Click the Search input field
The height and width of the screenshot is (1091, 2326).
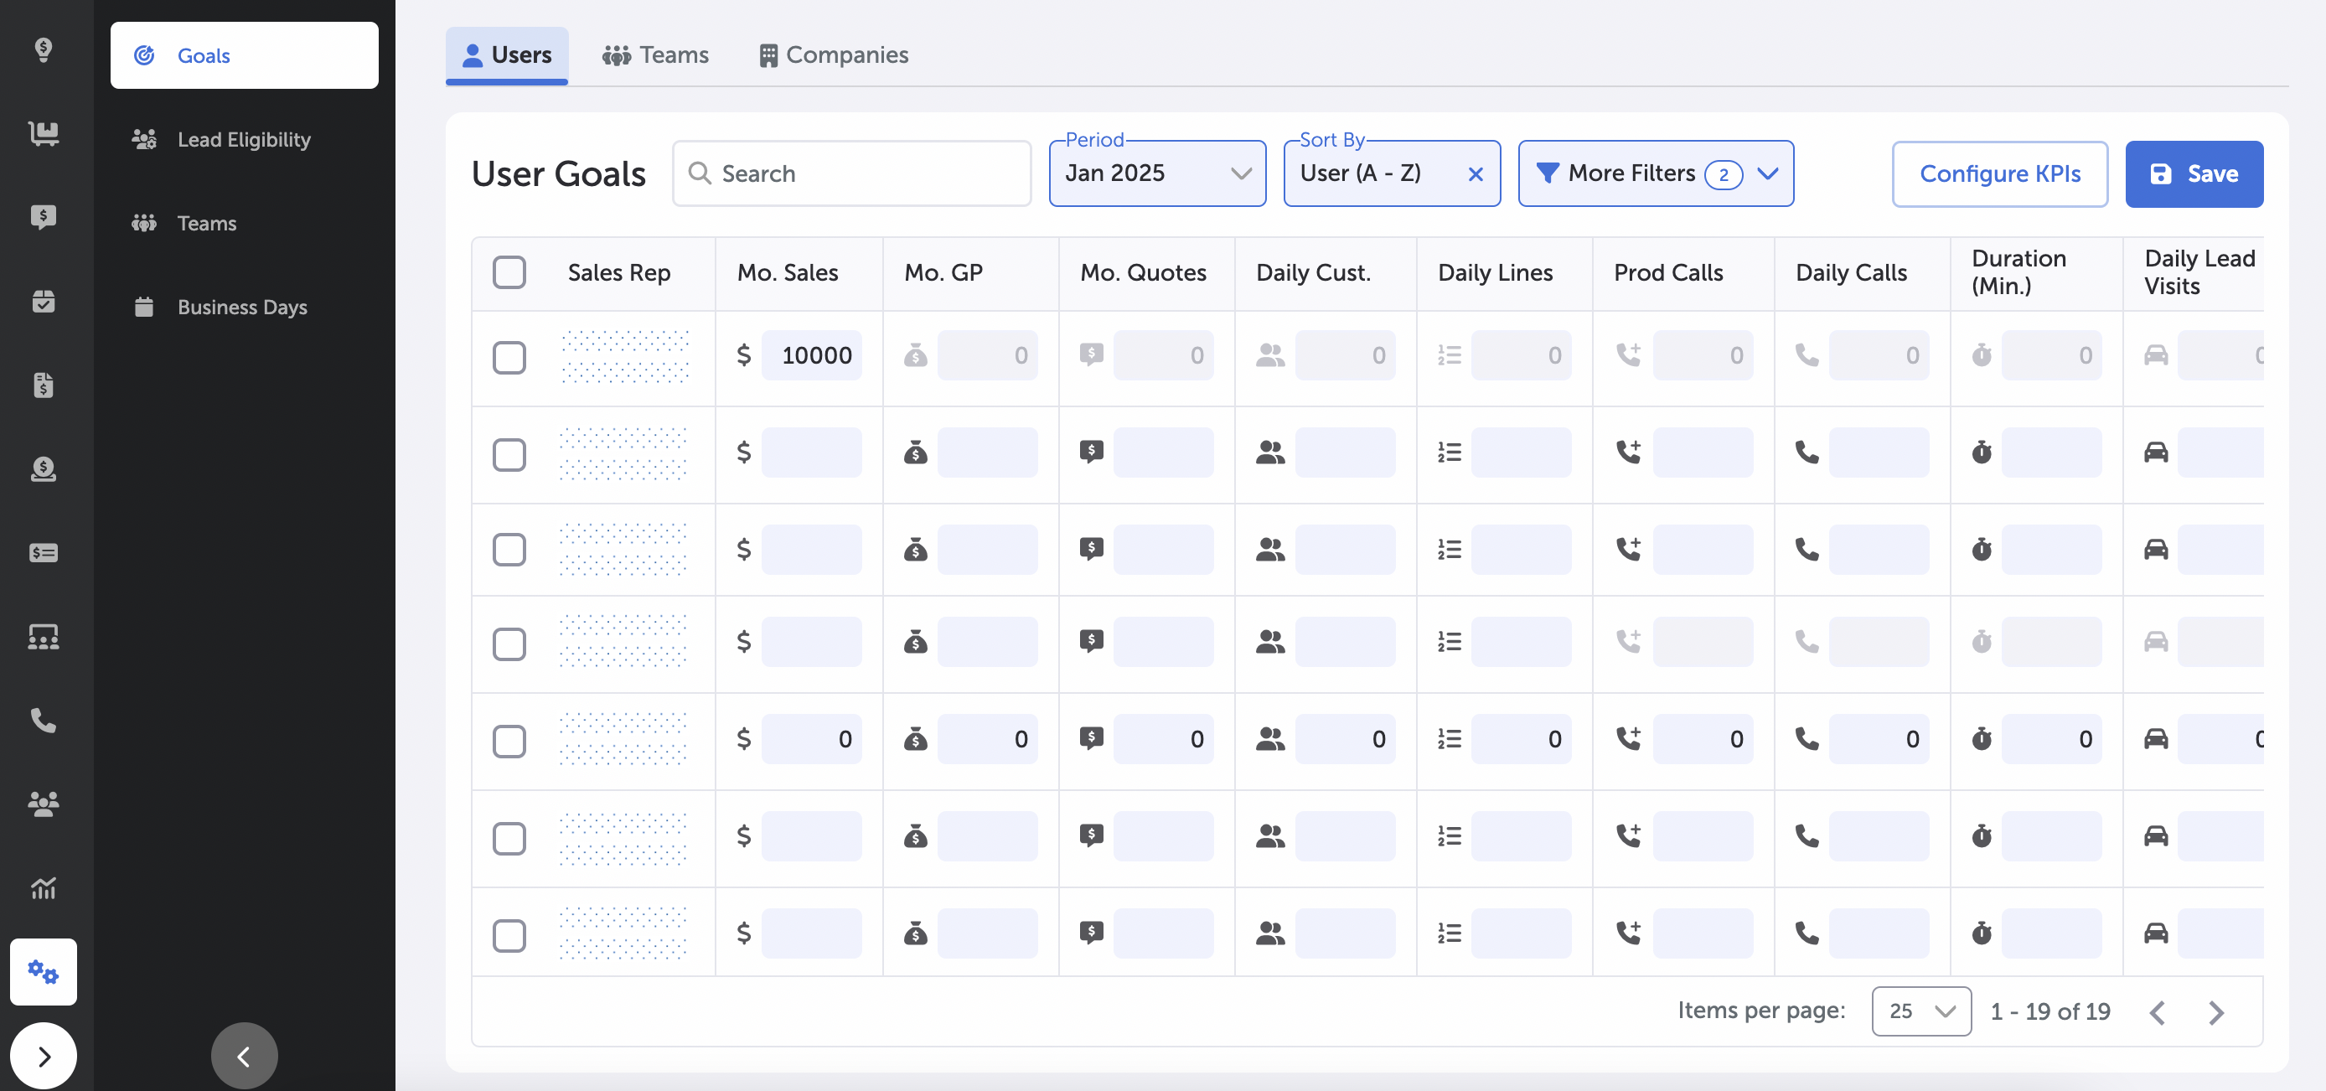[851, 173]
